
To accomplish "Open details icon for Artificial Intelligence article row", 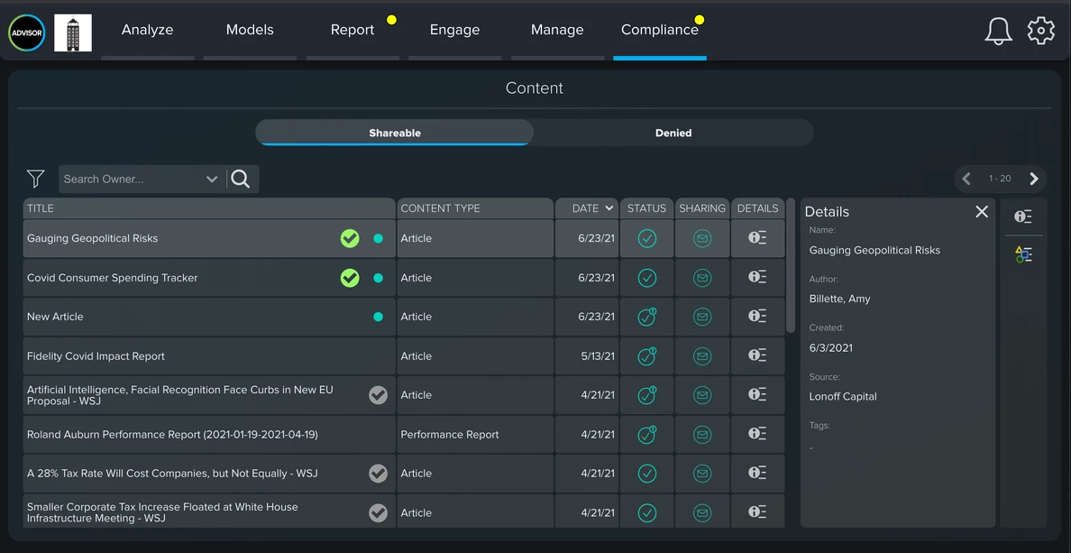I will click(x=756, y=394).
